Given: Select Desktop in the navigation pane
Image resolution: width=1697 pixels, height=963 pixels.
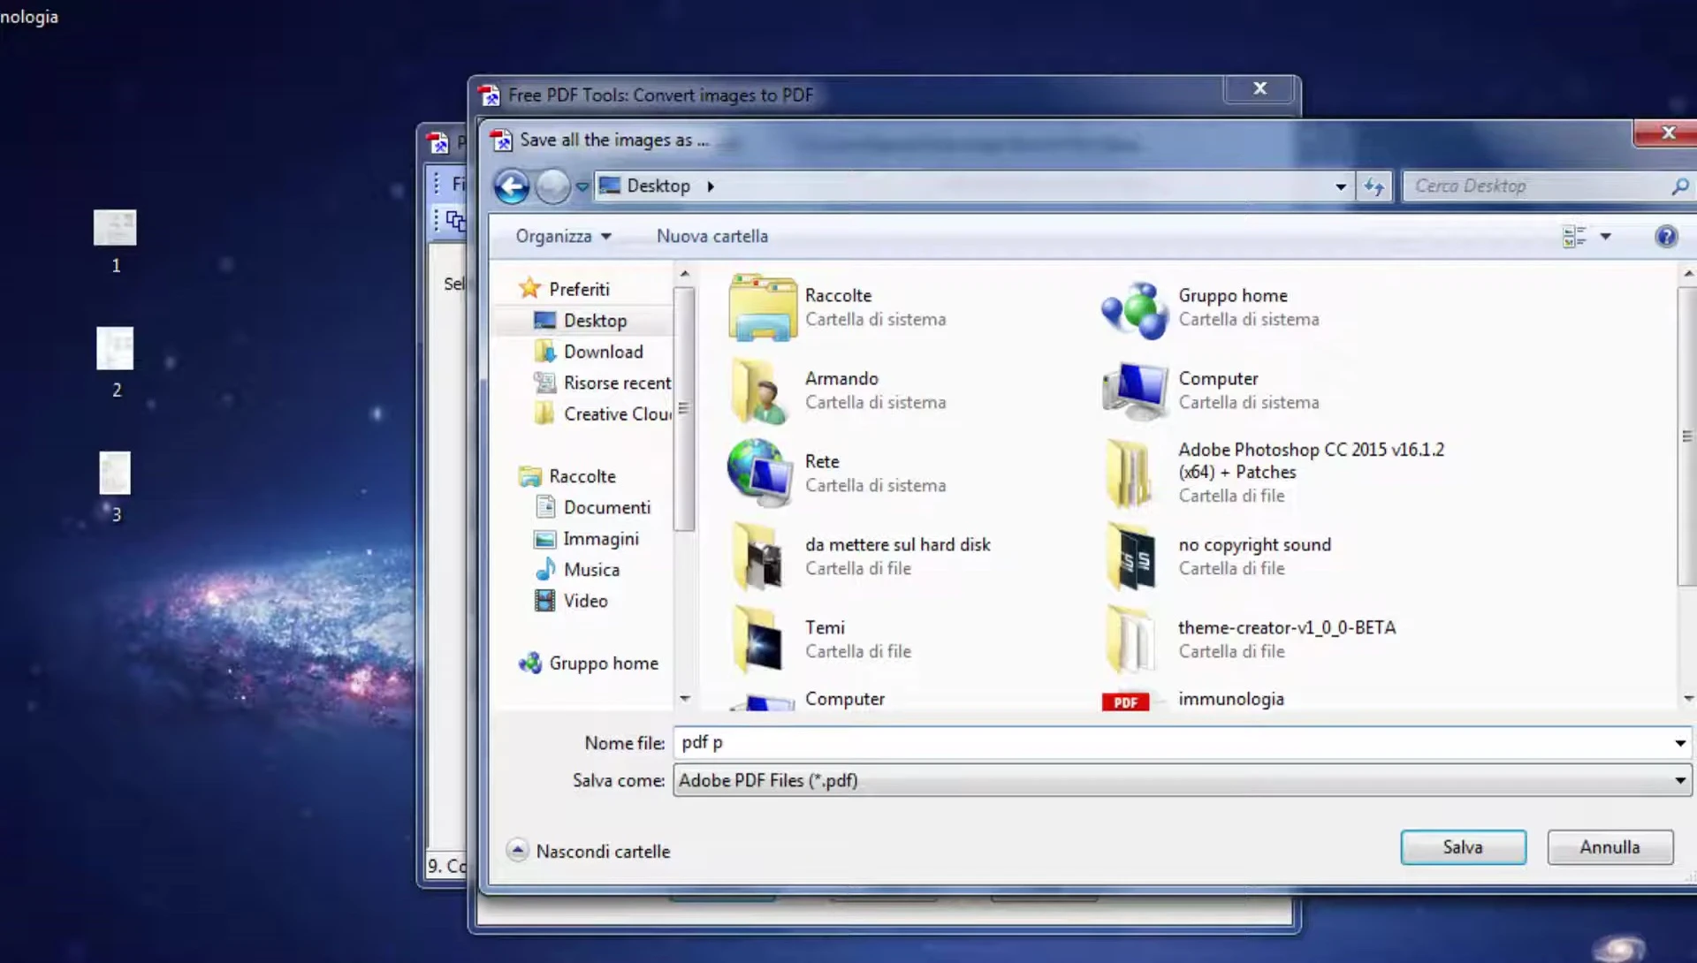Looking at the screenshot, I should tap(595, 321).
